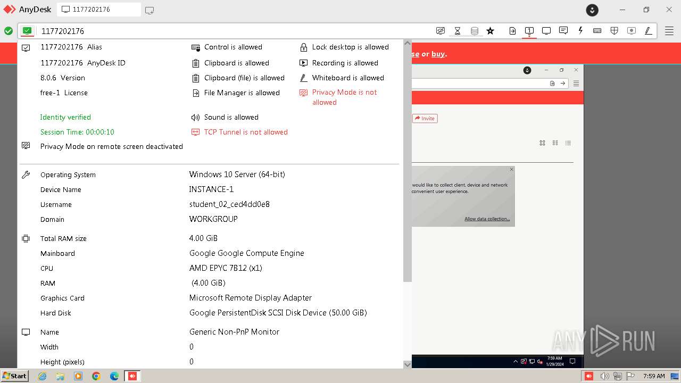Click the connect arrow in remote address bar
This screenshot has height=383, width=681.
point(563,84)
